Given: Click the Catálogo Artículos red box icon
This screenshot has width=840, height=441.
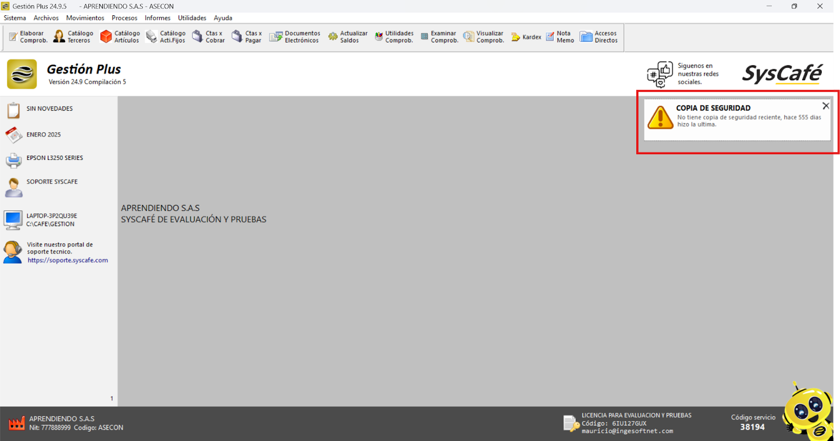Looking at the screenshot, I should pyautogui.click(x=106, y=37).
